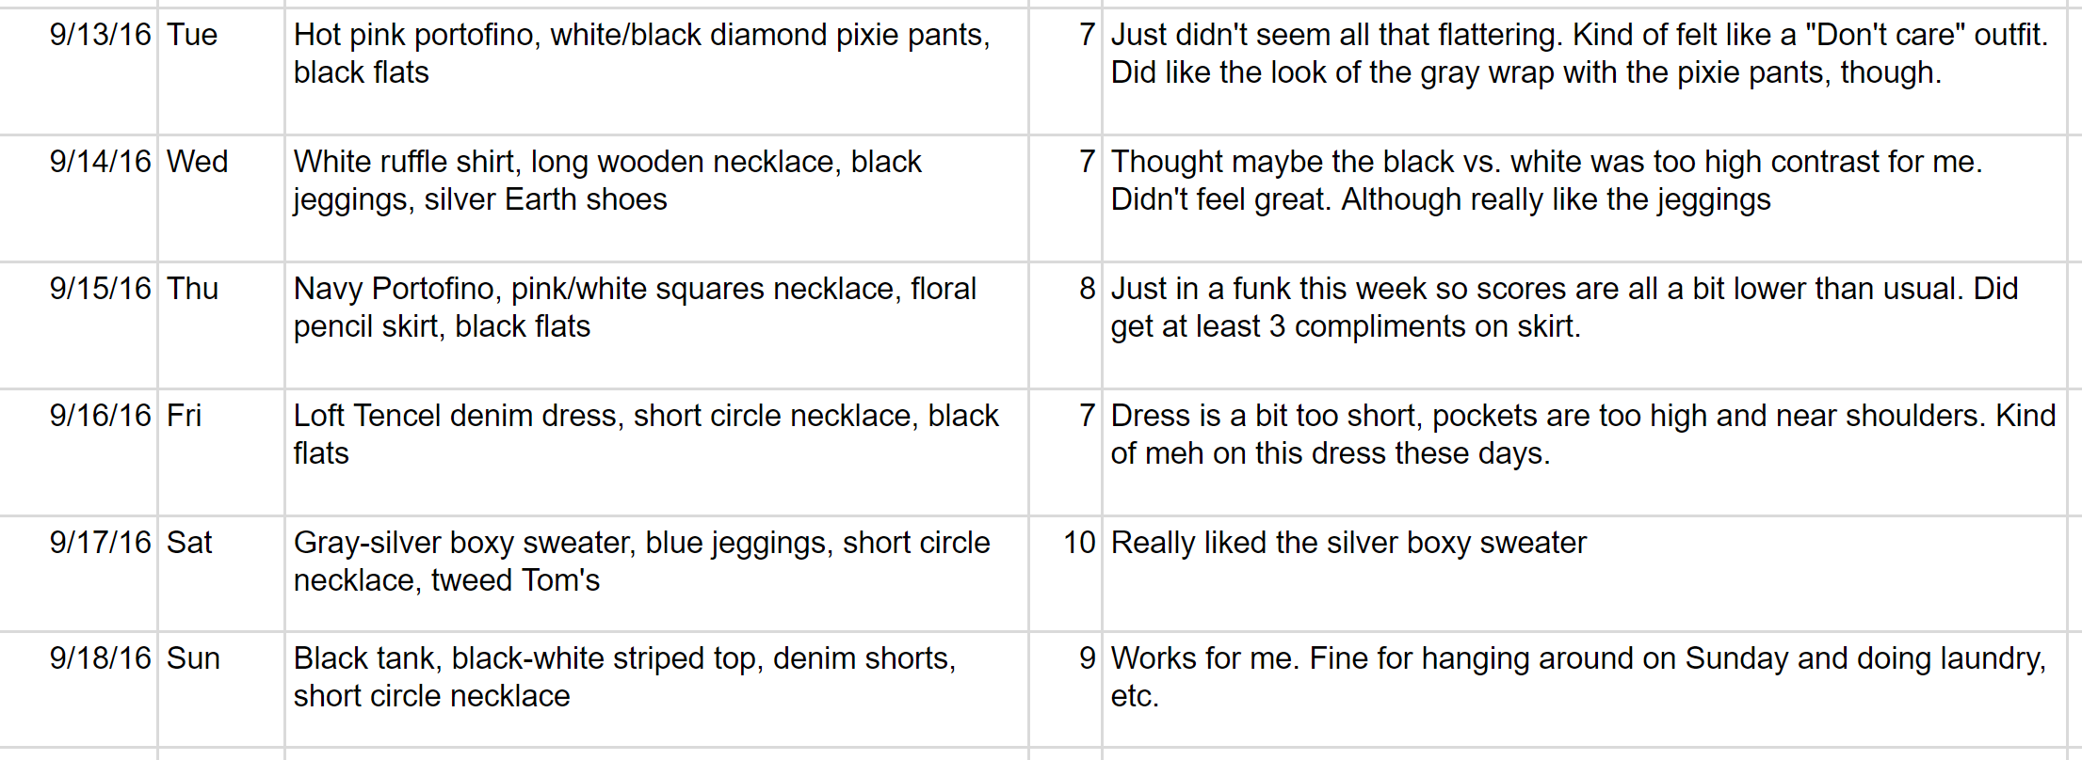Click the Thu weekday cell
2082x760 pixels.
tap(221, 325)
